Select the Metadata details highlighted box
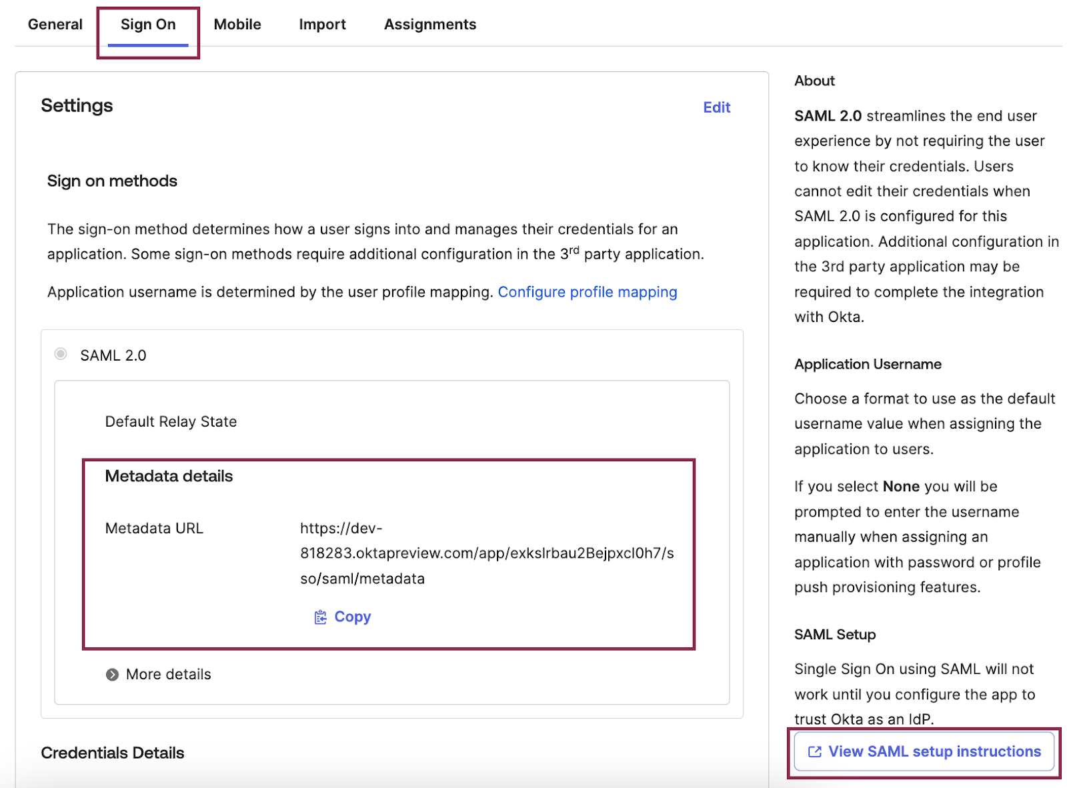This screenshot has width=1067, height=788. 389,552
